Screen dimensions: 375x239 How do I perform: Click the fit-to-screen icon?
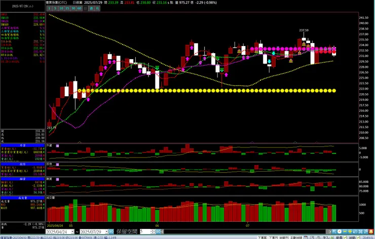pos(360,231)
